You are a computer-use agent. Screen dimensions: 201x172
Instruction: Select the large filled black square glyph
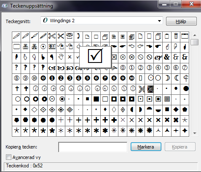(x=96, y=99)
